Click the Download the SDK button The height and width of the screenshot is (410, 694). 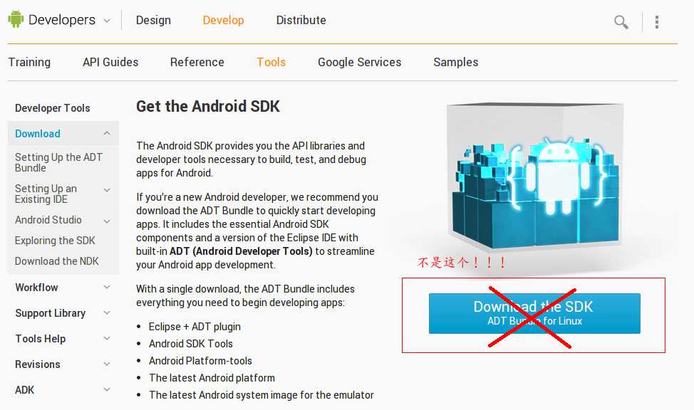pos(534,313)
